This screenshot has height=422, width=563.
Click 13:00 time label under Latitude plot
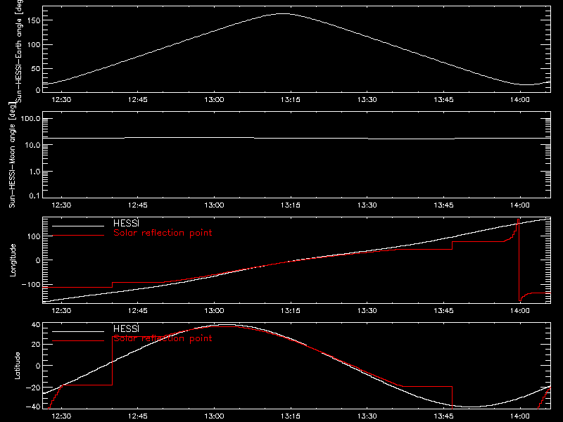click(214, 416)
